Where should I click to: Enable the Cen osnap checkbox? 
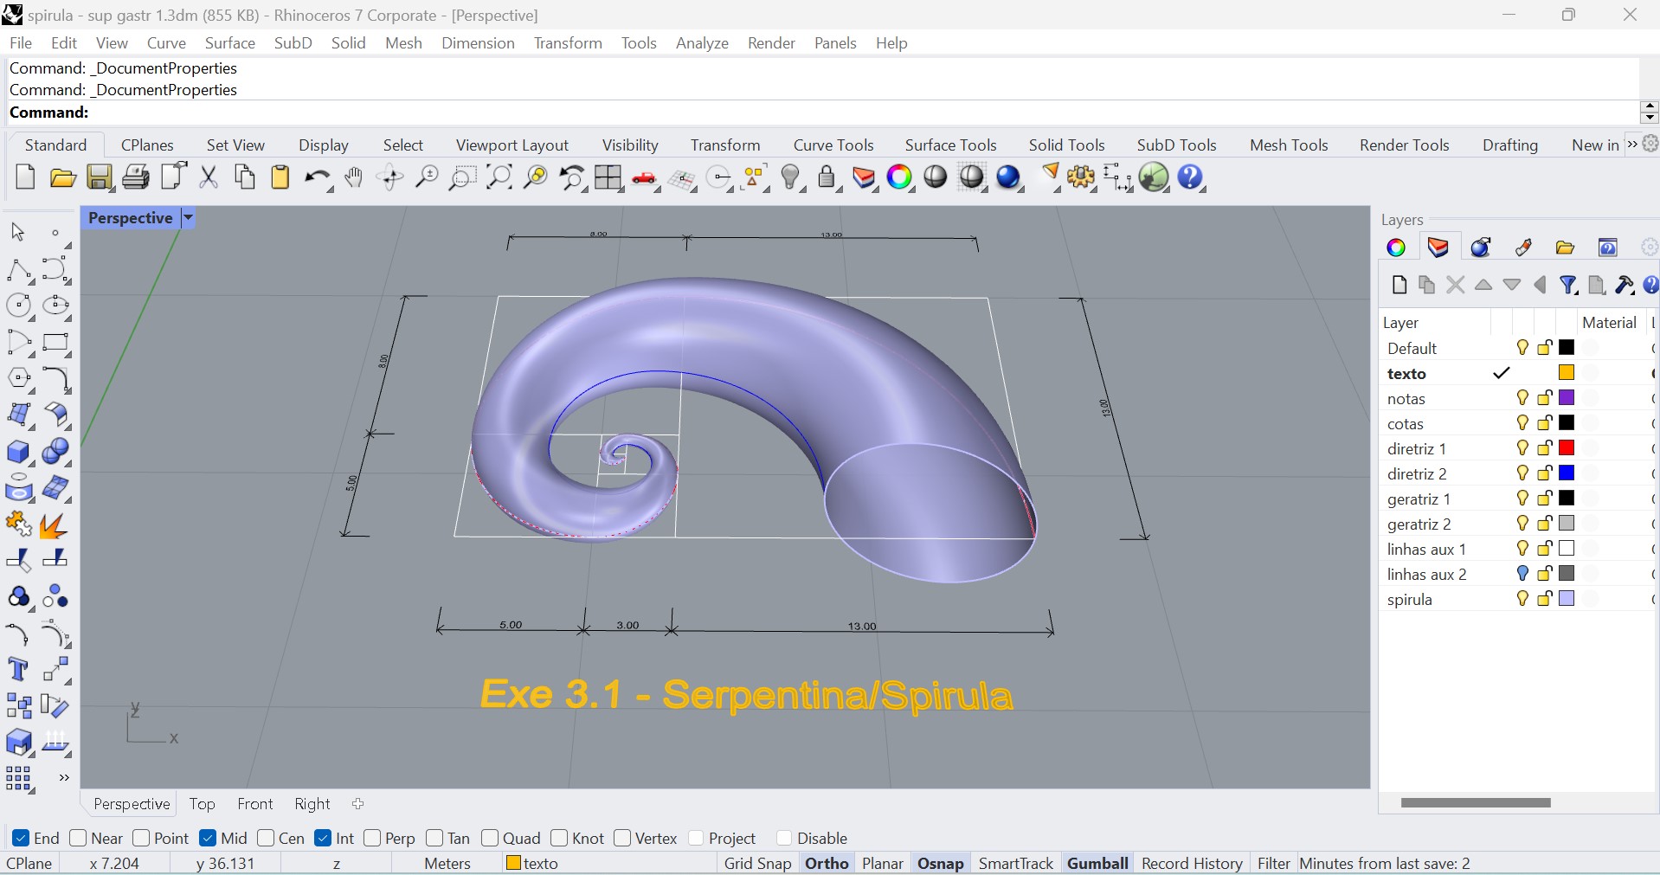pyautogui.click(x=266, y=838)
